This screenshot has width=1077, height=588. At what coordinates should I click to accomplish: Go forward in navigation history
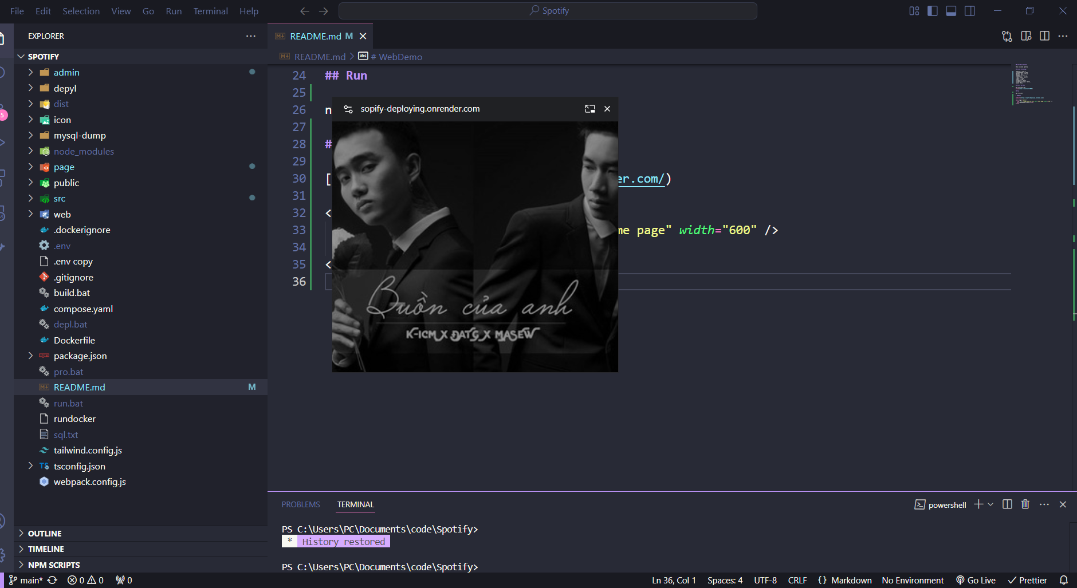tap(324, 11)
